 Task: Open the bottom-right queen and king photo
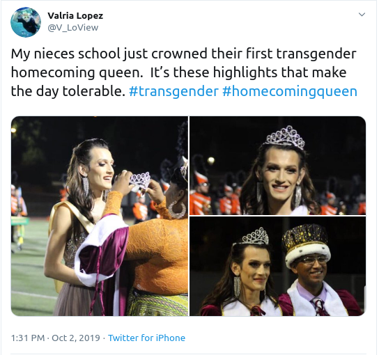(x=277, y=267)
